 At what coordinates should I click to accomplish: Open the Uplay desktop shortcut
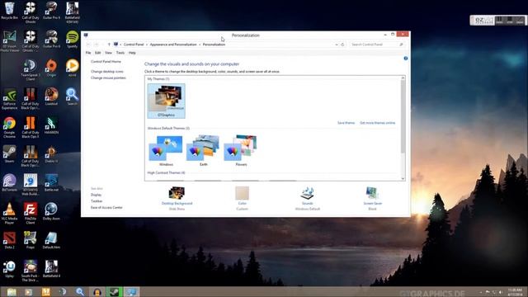[x=9, y=269]
